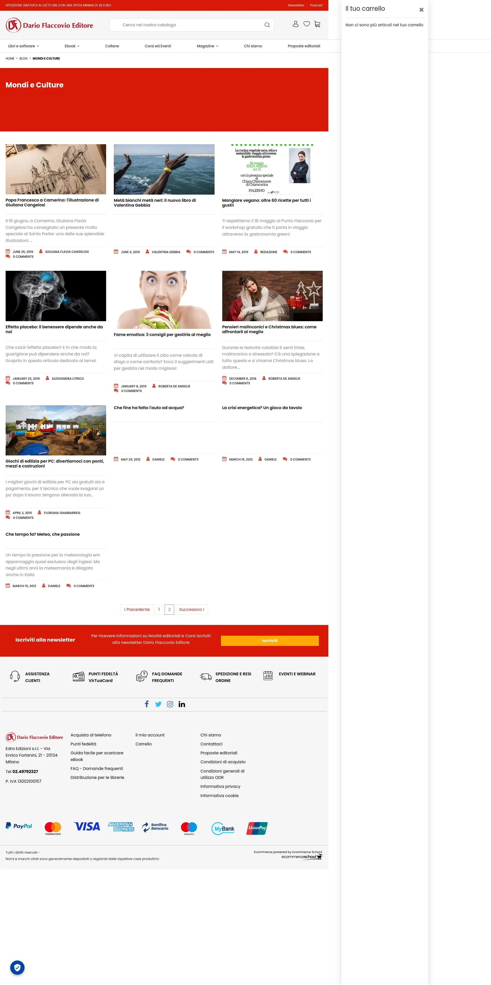Screen dimensions: 491x985
Task: Click the Assistenza Clienti headset icon
Action: 15,676
